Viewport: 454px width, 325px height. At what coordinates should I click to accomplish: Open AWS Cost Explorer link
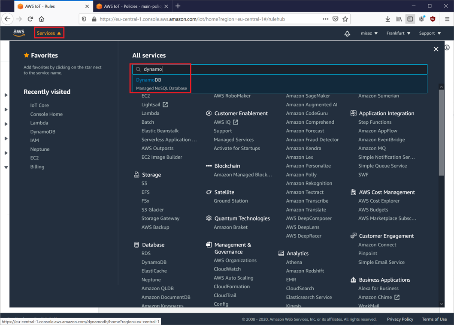pyautogui.click(x=379, y=201)
